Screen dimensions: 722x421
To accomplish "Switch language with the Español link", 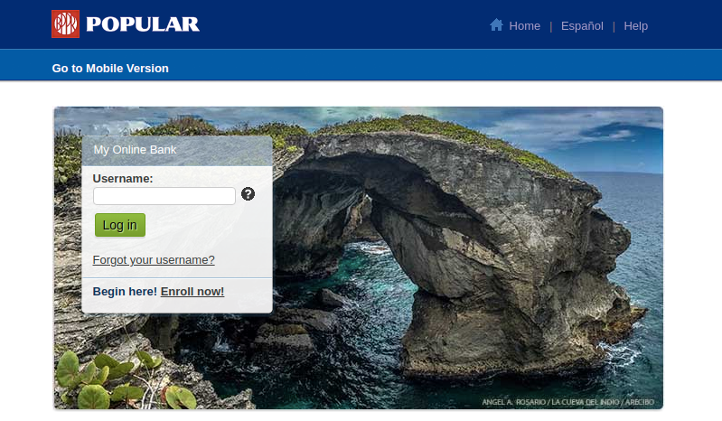I will 582,26.
